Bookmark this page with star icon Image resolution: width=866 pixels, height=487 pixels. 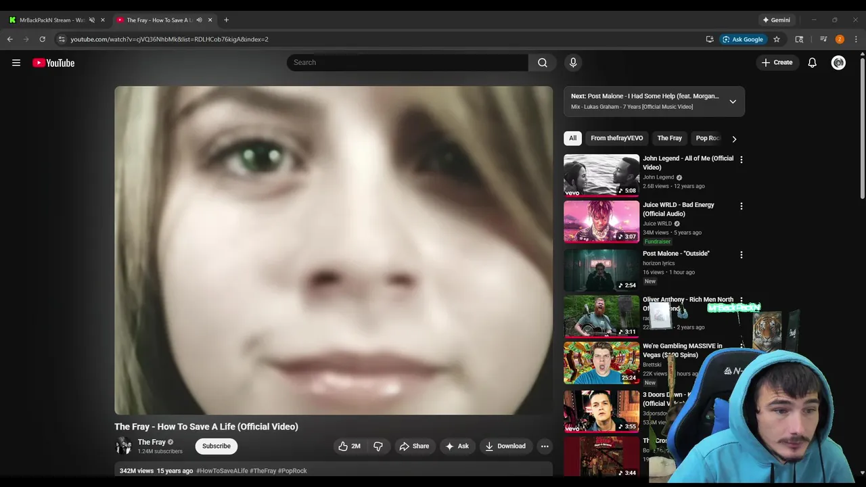pos(777,39)
